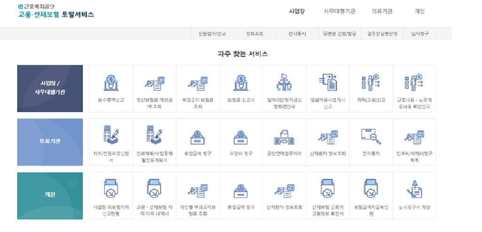Open 개인별 부과고지보험료 조회 icon
482x232 pixels.
point(198,191)
